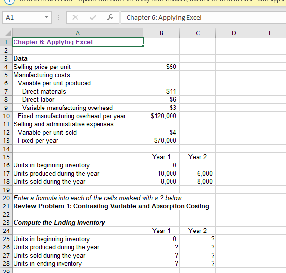Click the 'Direct labor' label cell
Viewport: 286px width, 273px height.
pos(78,99)
